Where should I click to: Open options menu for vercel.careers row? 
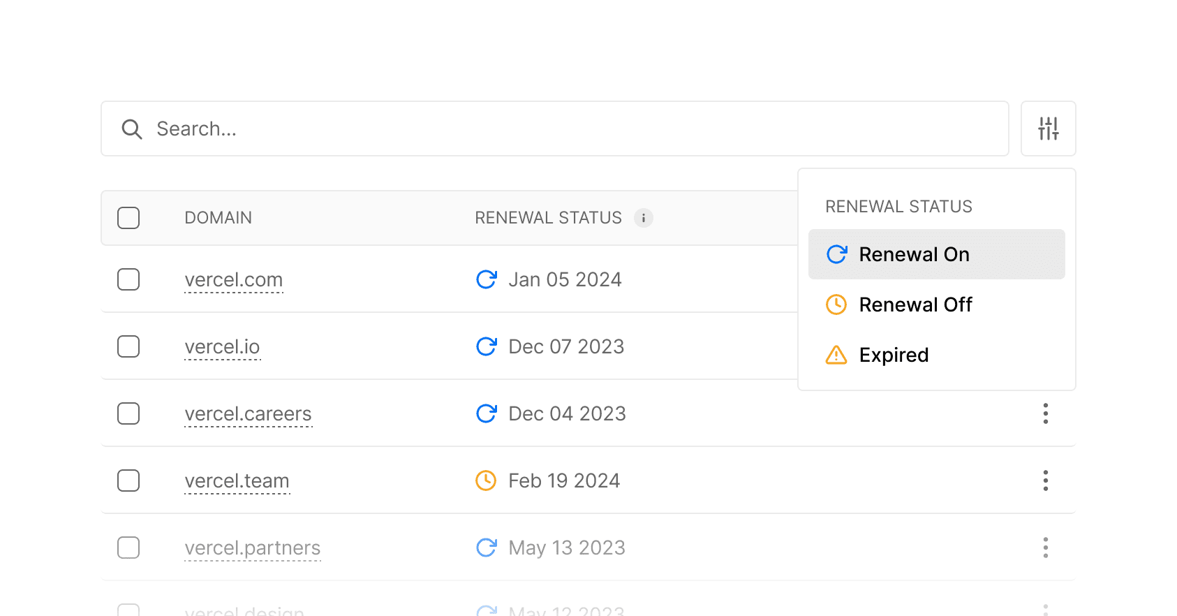pyautogui.click(x=1045, y=413)
